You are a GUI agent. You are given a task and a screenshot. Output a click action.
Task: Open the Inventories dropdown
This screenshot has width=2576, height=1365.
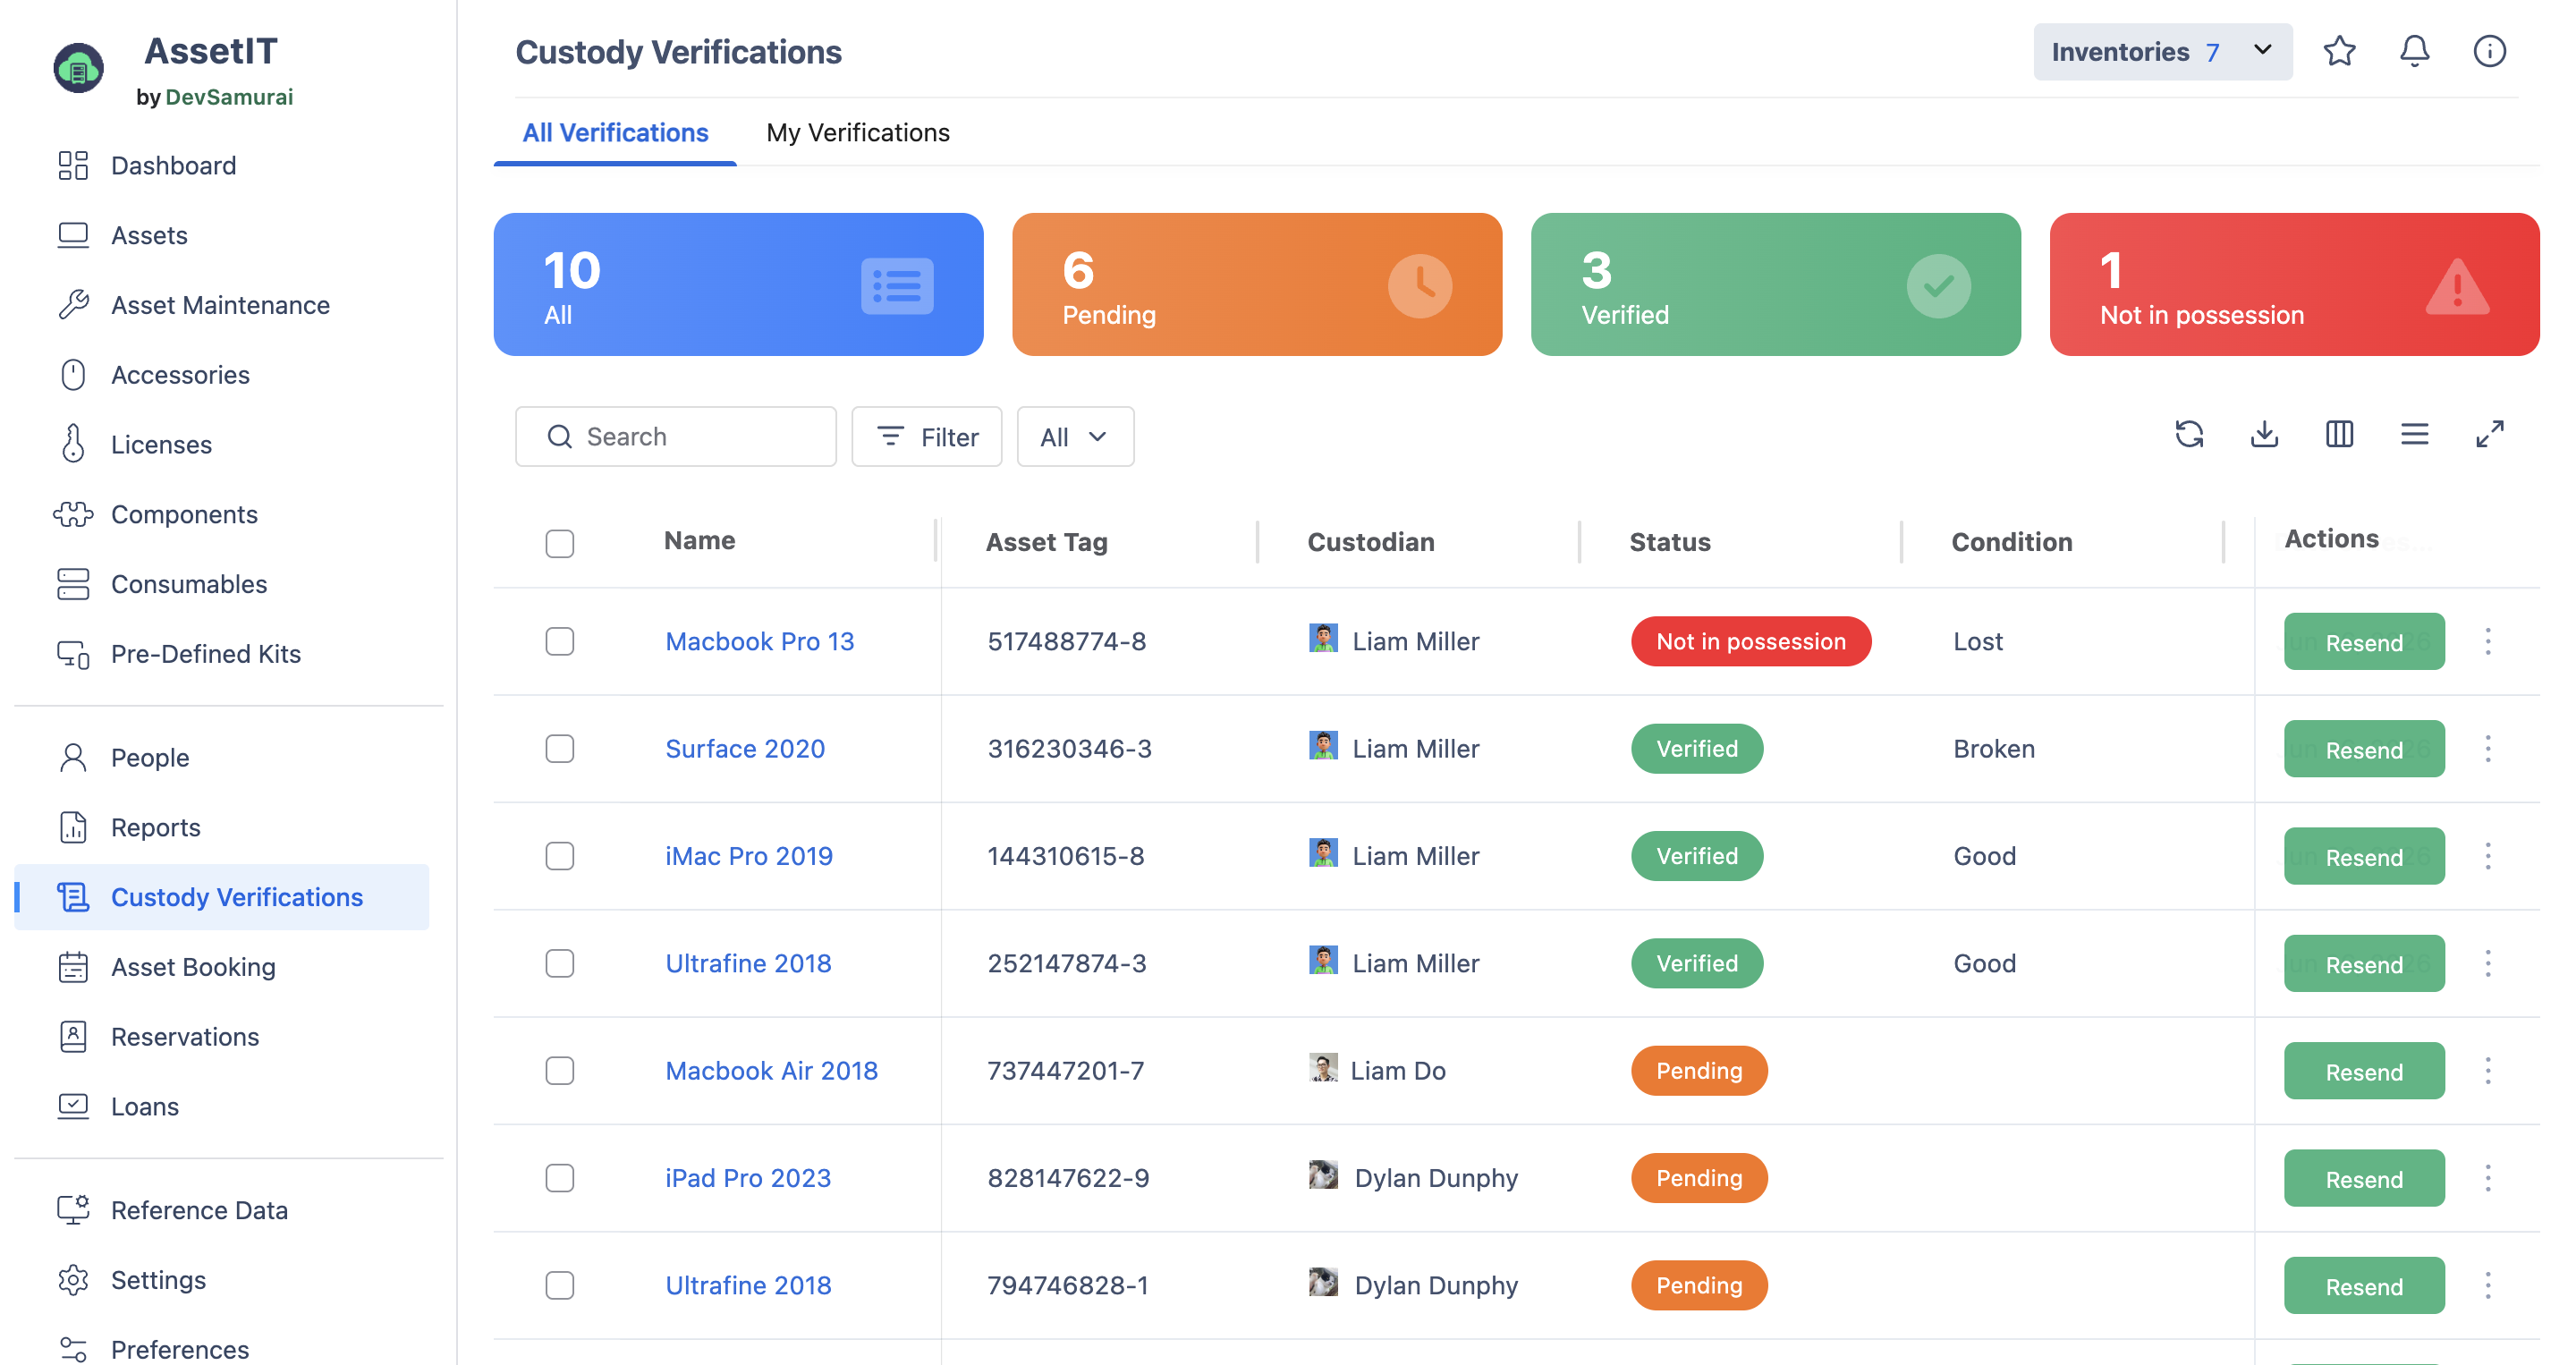click(2162, 51)
